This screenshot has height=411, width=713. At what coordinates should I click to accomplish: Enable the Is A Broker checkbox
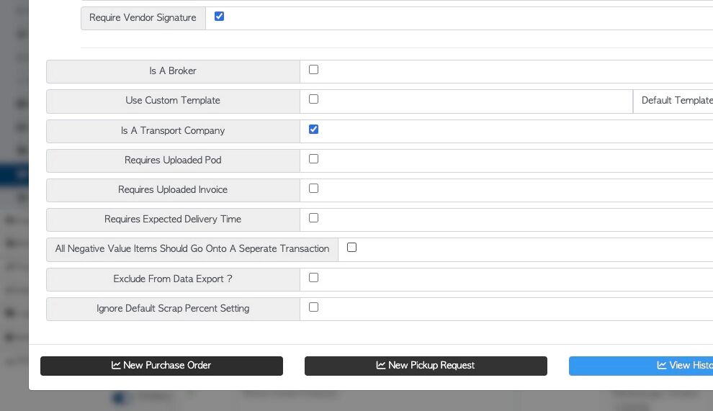point(313,70)
